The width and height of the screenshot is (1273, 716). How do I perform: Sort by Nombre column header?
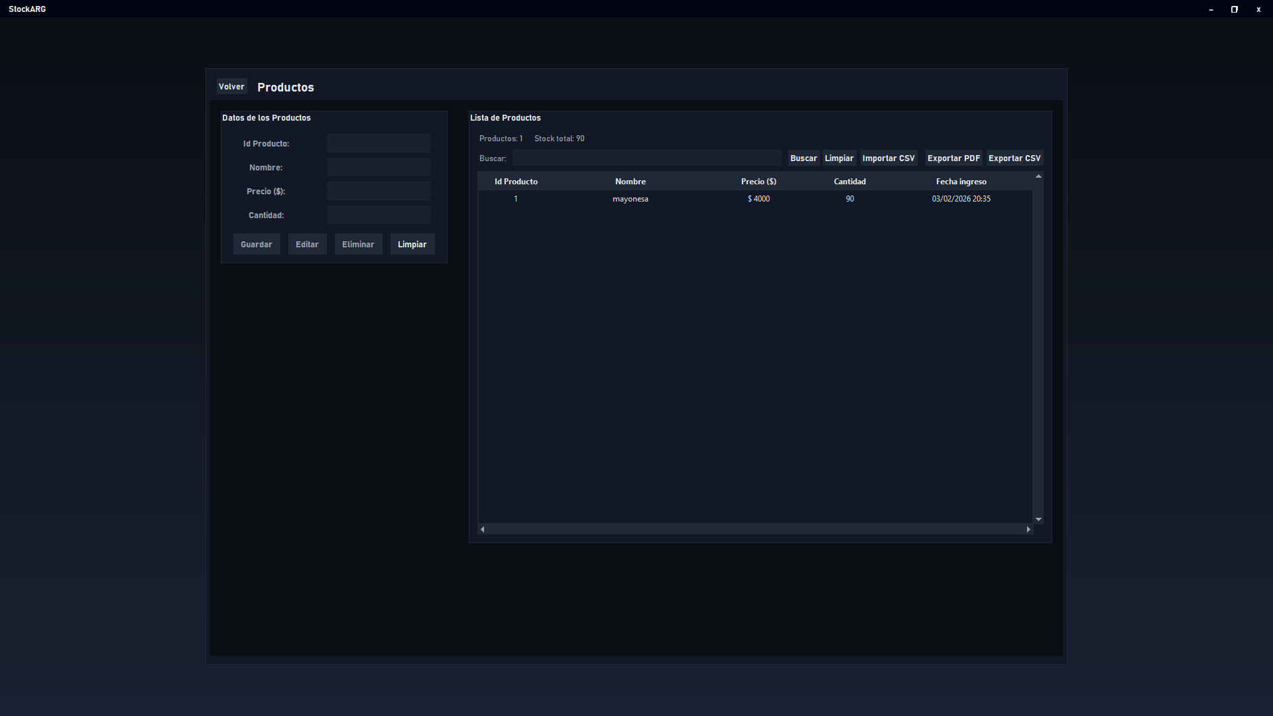point(630,182)
